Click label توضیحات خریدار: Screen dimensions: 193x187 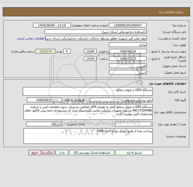176,136
